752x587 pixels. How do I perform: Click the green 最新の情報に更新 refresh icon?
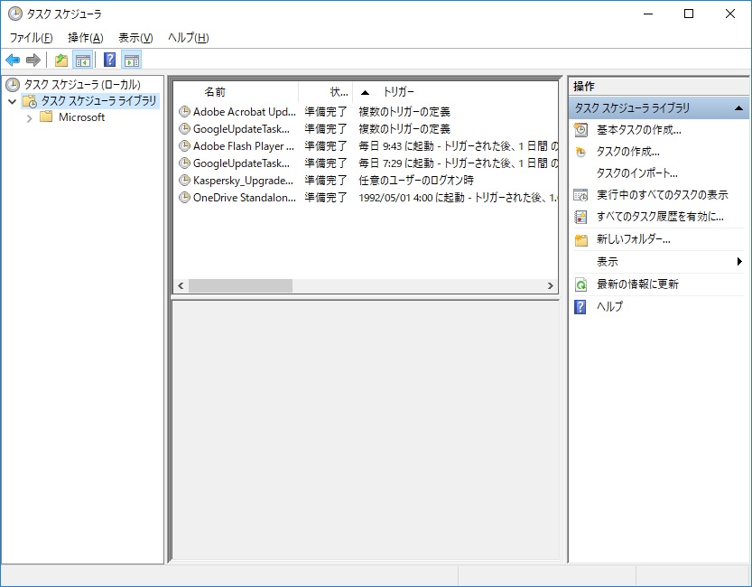coord(581,284)
